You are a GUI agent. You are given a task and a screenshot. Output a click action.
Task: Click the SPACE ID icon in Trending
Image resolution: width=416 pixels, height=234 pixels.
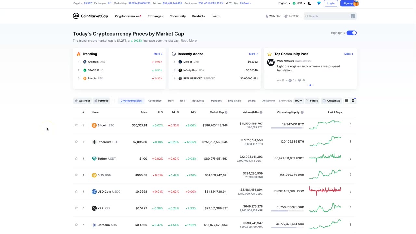tap(85, 70)
